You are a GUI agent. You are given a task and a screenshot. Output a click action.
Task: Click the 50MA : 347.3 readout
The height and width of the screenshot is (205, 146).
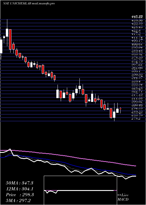(x=20, y=183)
